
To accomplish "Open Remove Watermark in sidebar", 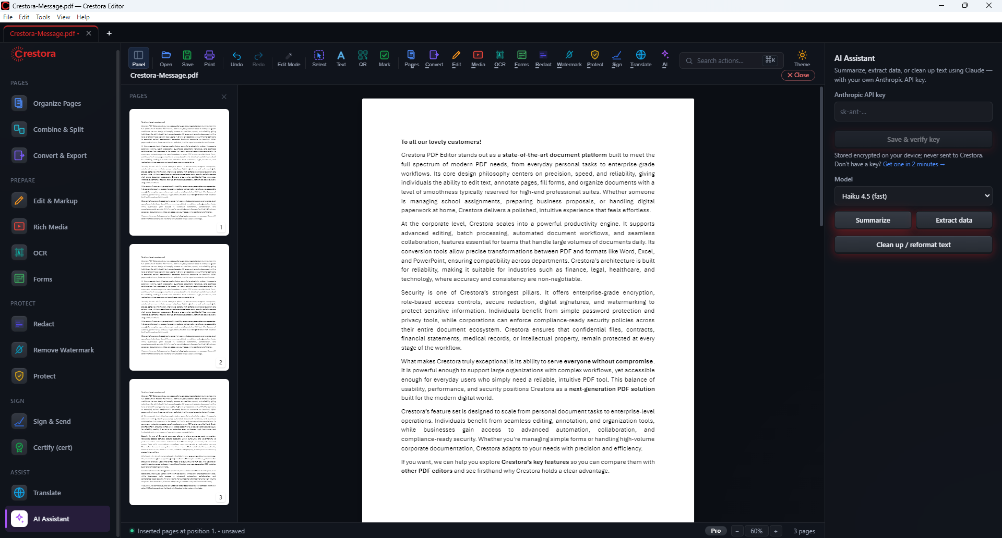I will (57, 350).
